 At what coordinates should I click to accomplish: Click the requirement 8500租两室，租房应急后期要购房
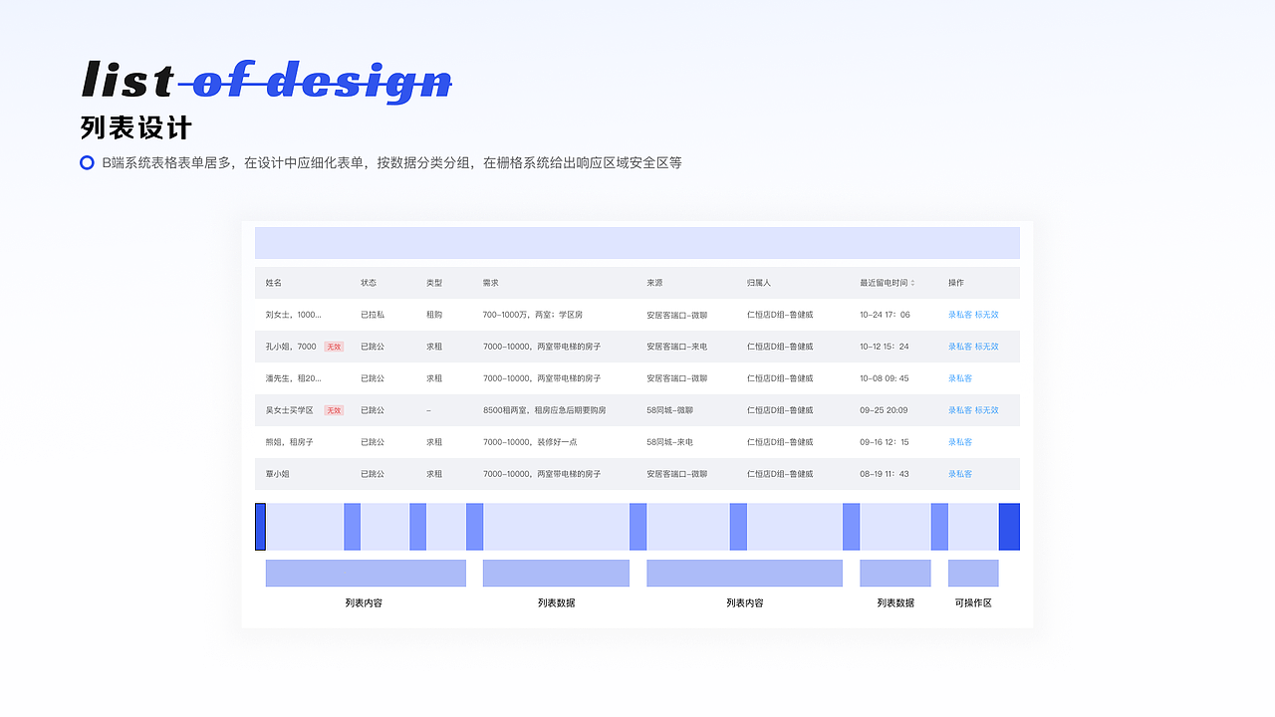click(545, 410)
